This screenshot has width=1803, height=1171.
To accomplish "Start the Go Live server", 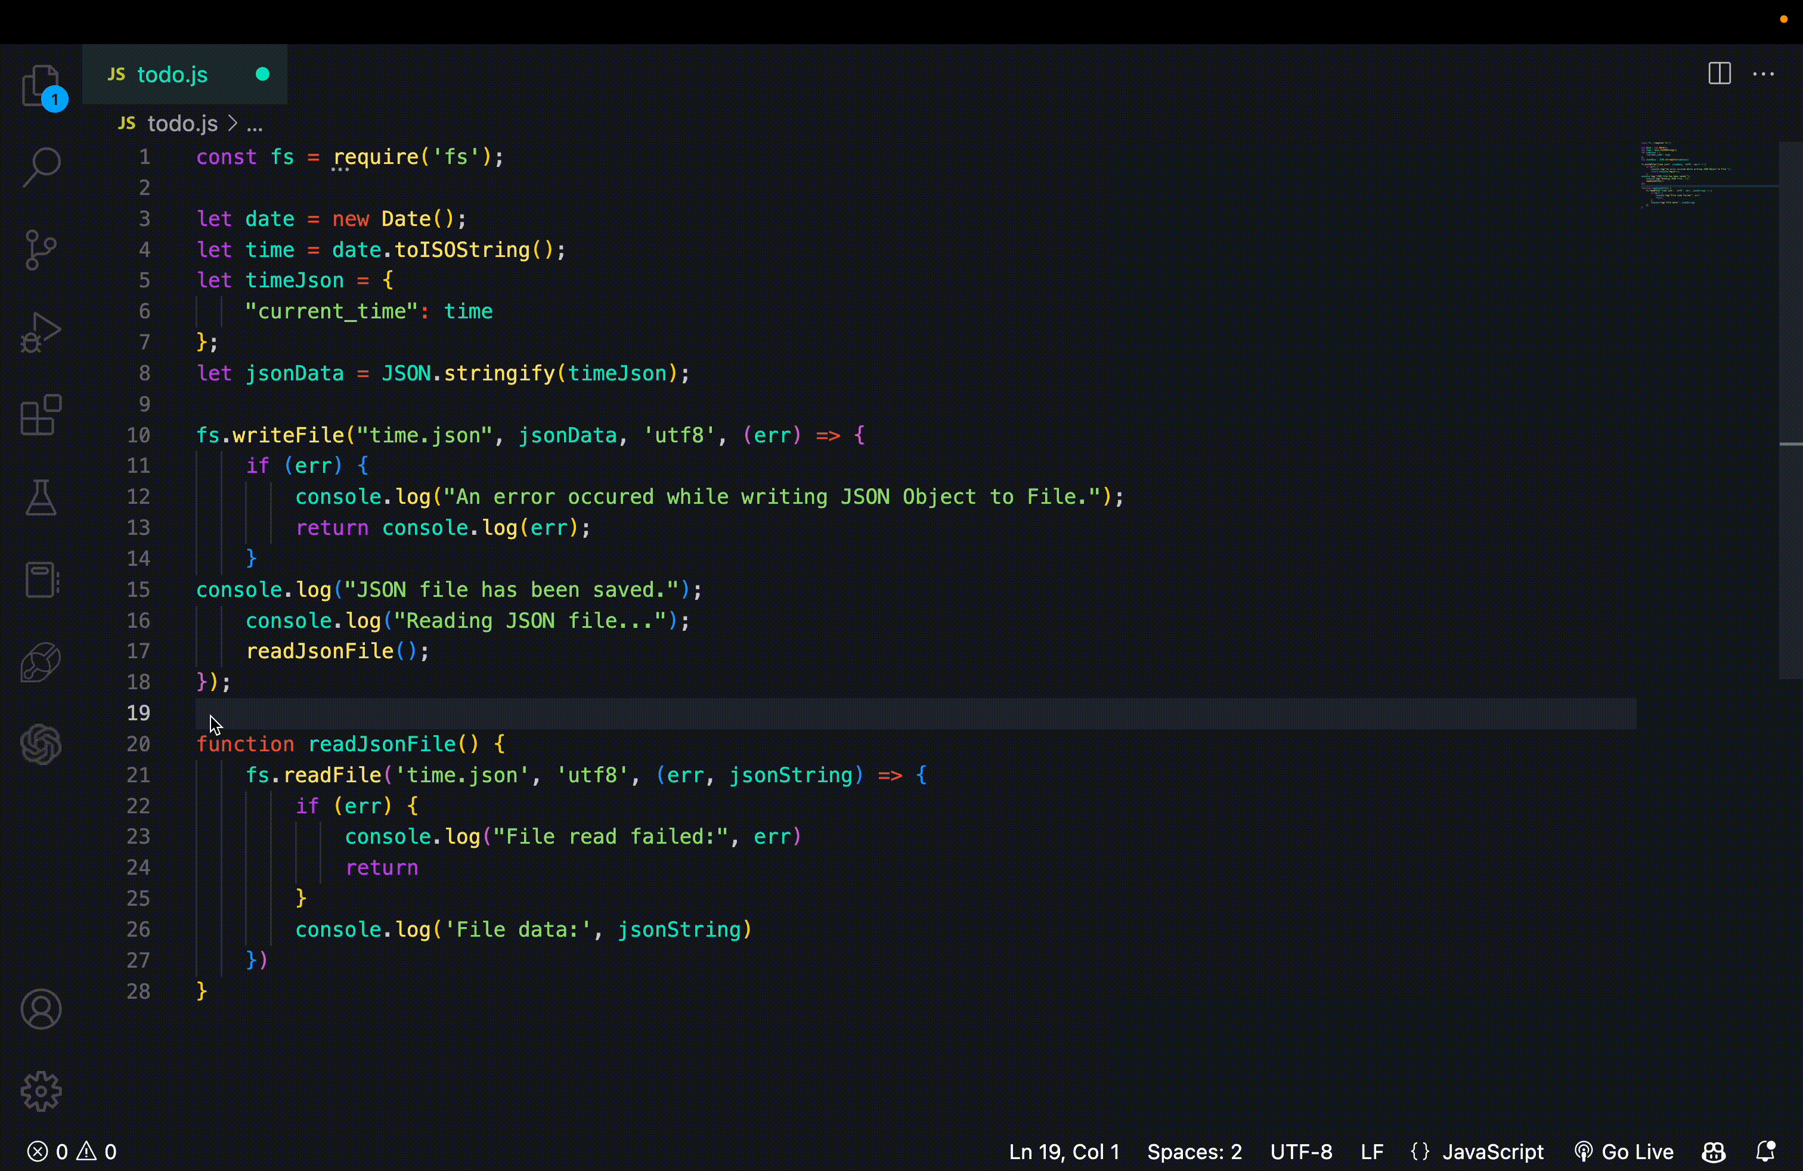I will pyautogui.click(x=1624, y=1151).
